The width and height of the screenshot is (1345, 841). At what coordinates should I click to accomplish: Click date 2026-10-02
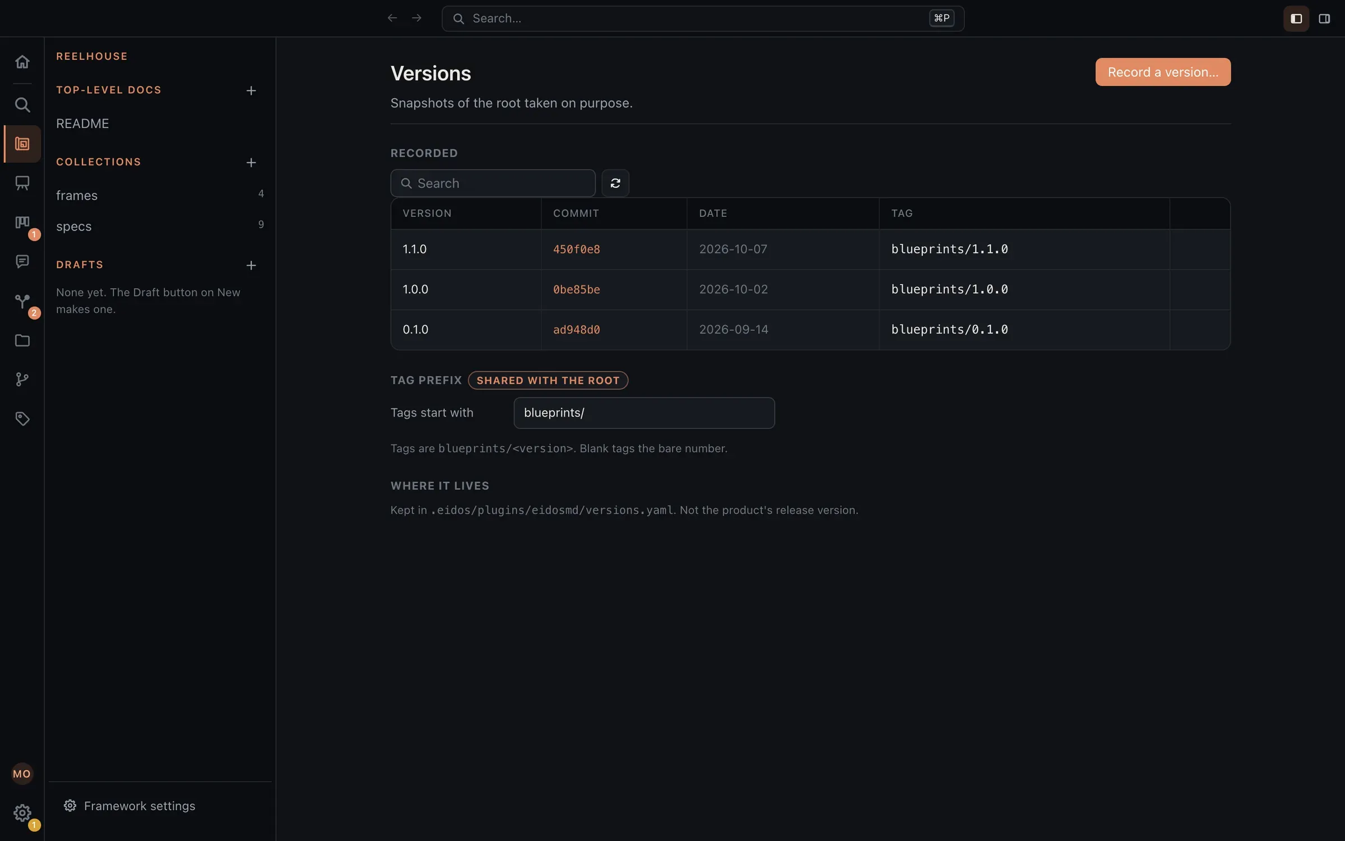pyautogui.click(x=733, y=289)
